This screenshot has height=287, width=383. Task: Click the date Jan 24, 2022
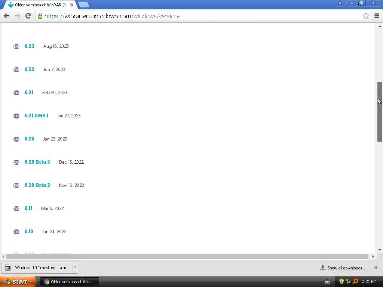[54, 232]
